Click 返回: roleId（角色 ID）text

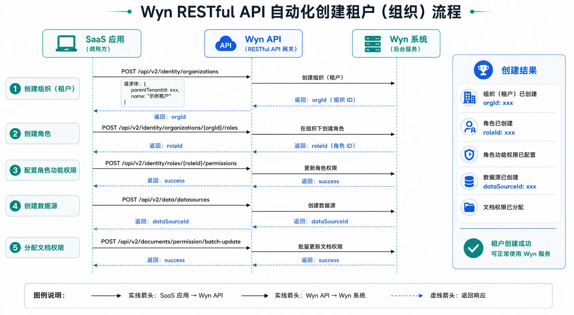point(325,146)
